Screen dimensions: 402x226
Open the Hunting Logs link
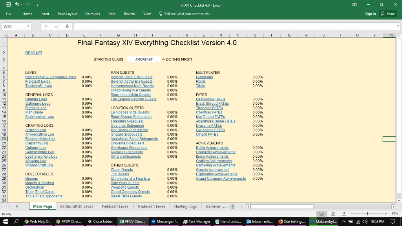pyautogui.click(x=36, y=99)
